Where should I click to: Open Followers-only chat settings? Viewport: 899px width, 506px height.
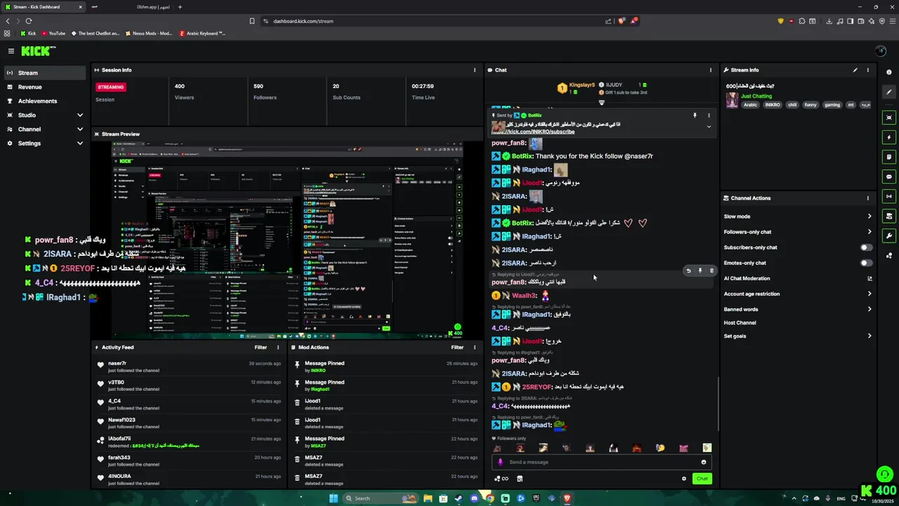[798, 232]
